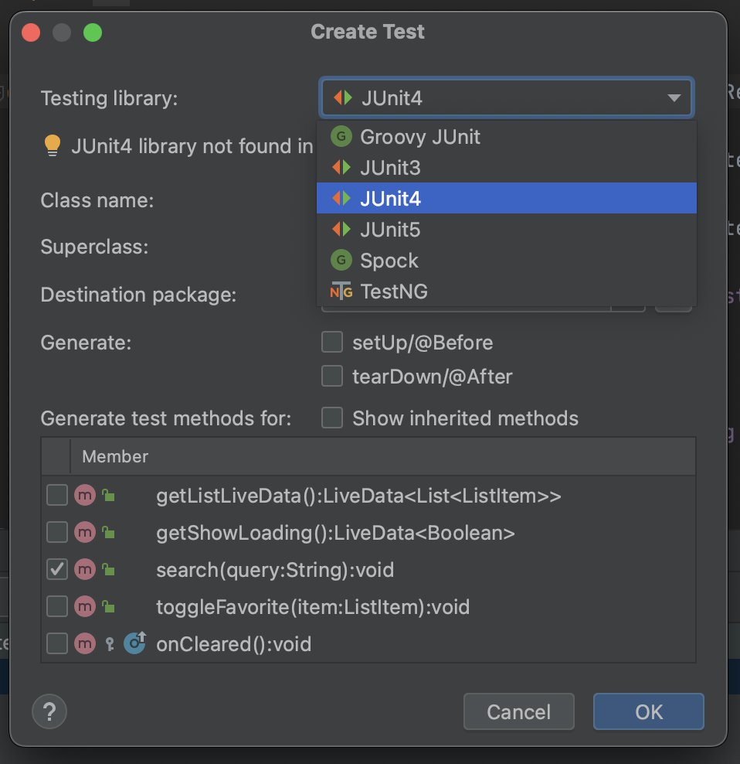The image size is (740, 764).
Task: Click the method icon of getShowLoading row
Action: tap(85, 533)
